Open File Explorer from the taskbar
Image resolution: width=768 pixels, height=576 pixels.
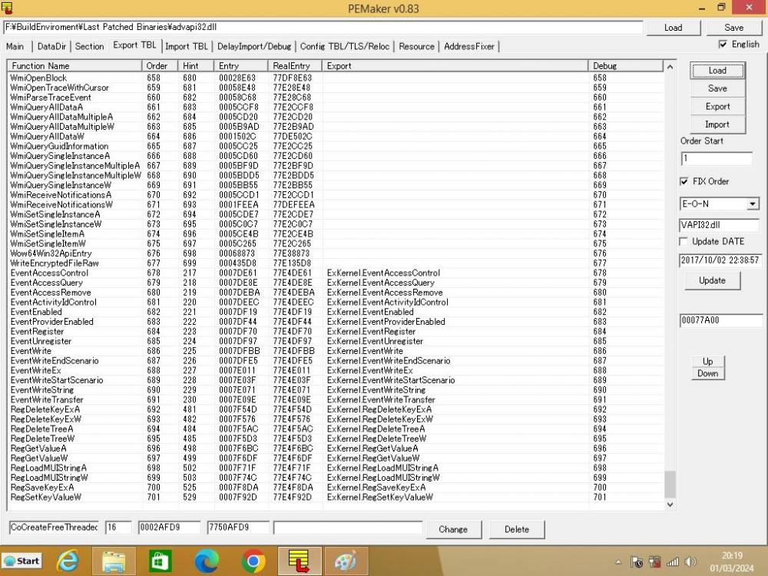pyautogui.click(x=114, y=561)
